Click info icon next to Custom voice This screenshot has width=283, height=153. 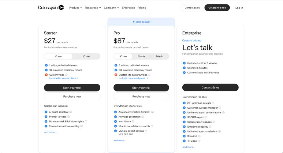(66, 75)
